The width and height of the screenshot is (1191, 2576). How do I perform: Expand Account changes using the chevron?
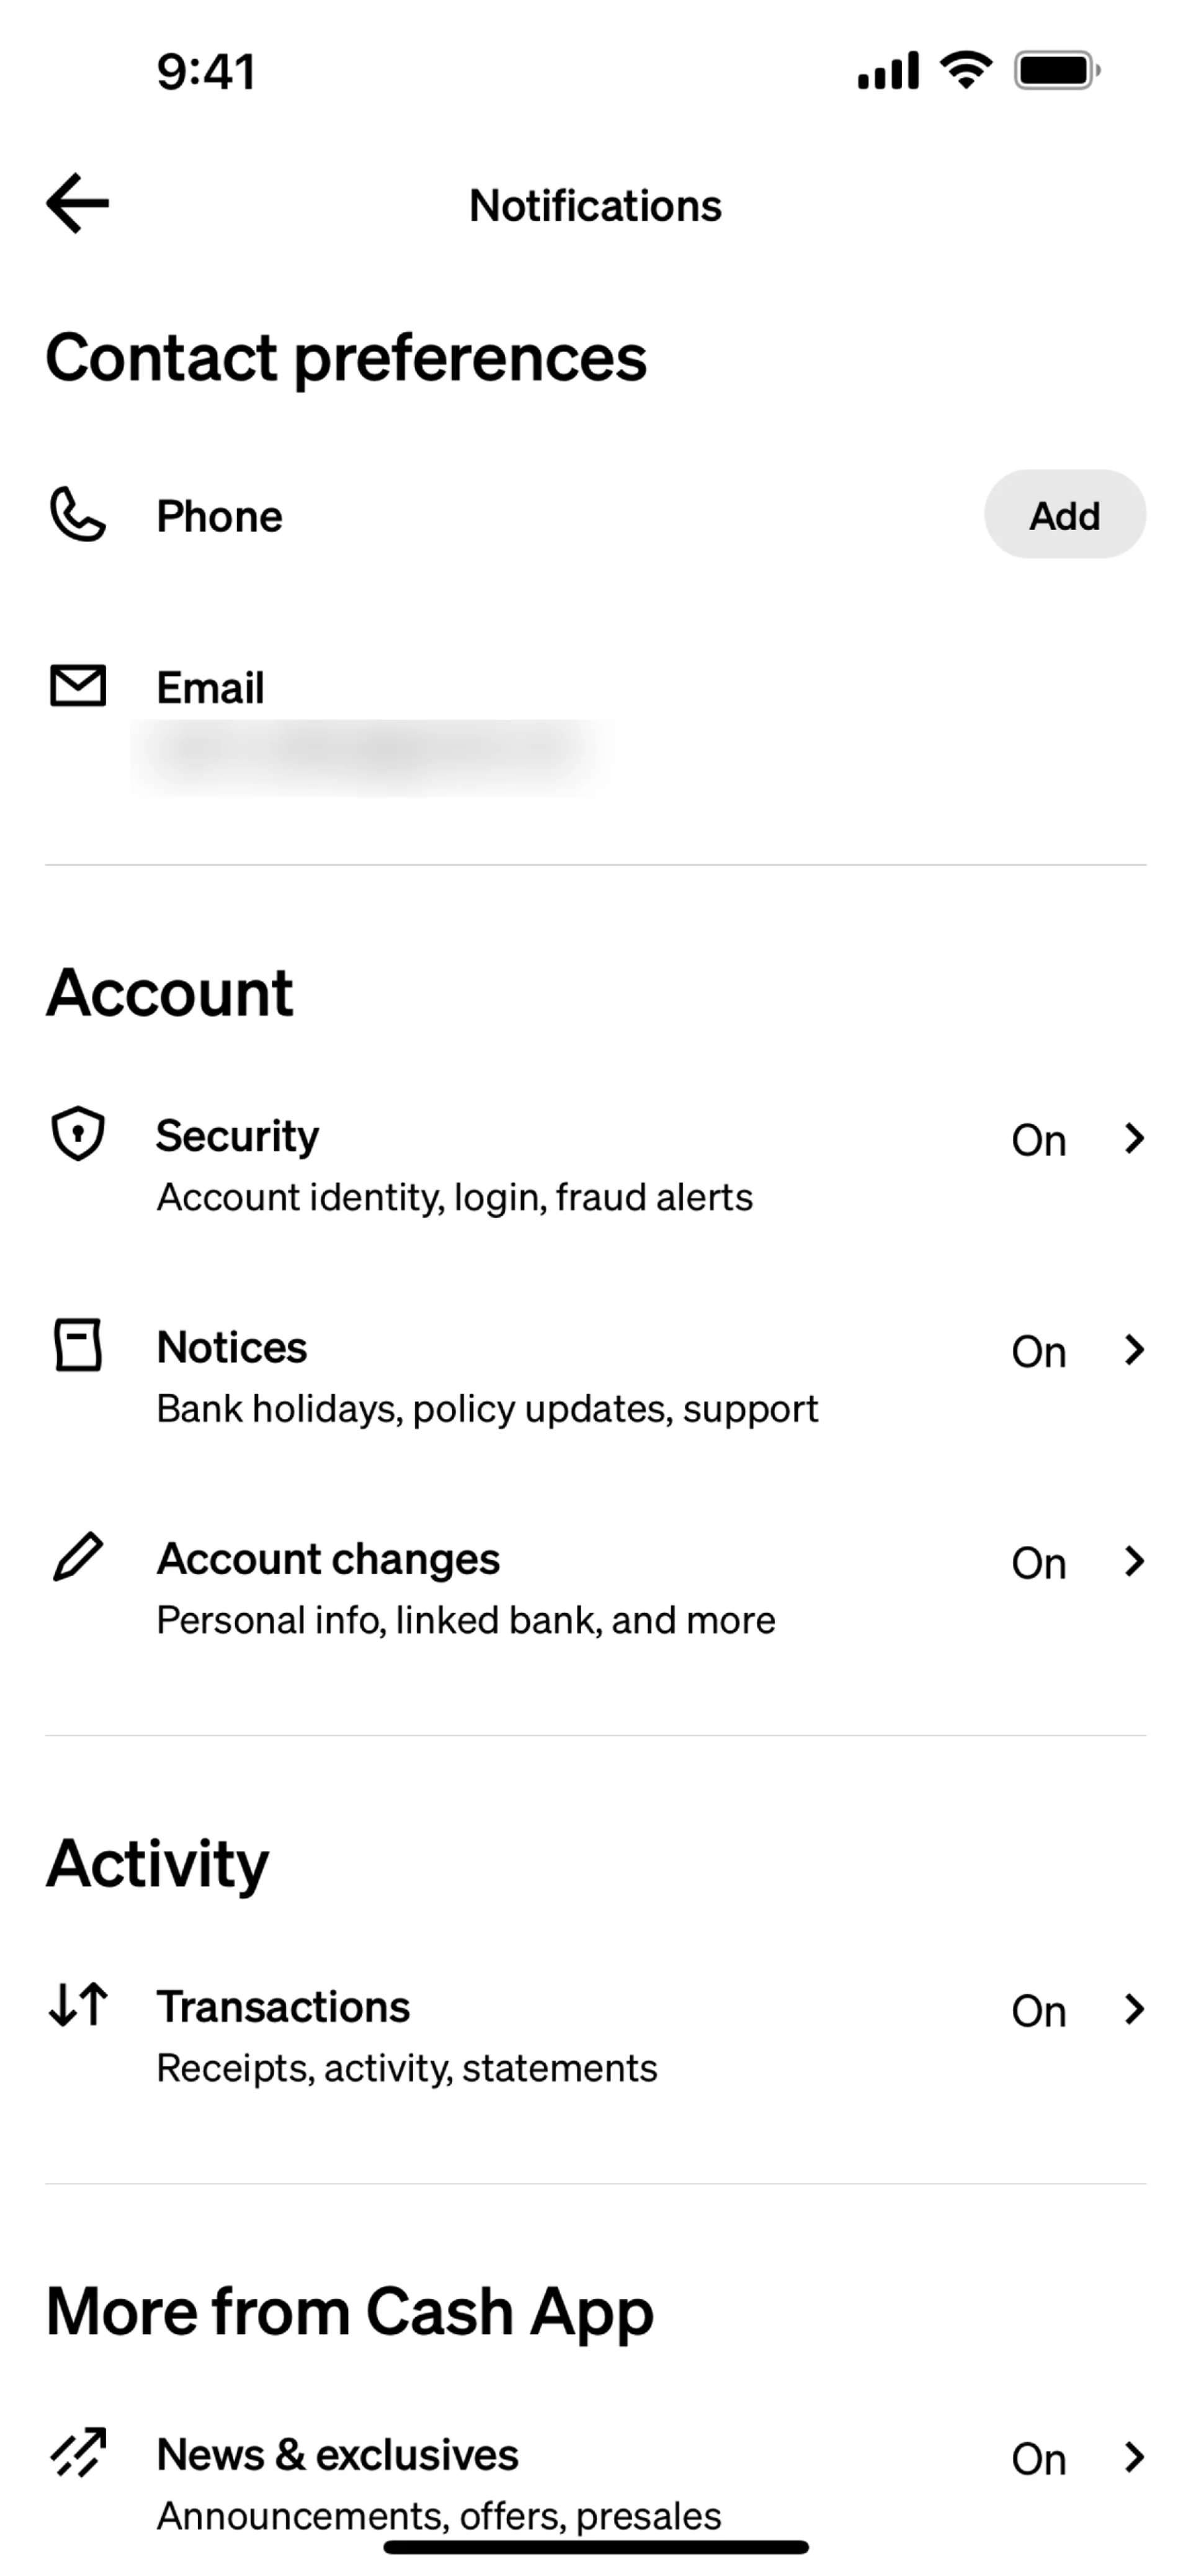pos(1134,1561)
